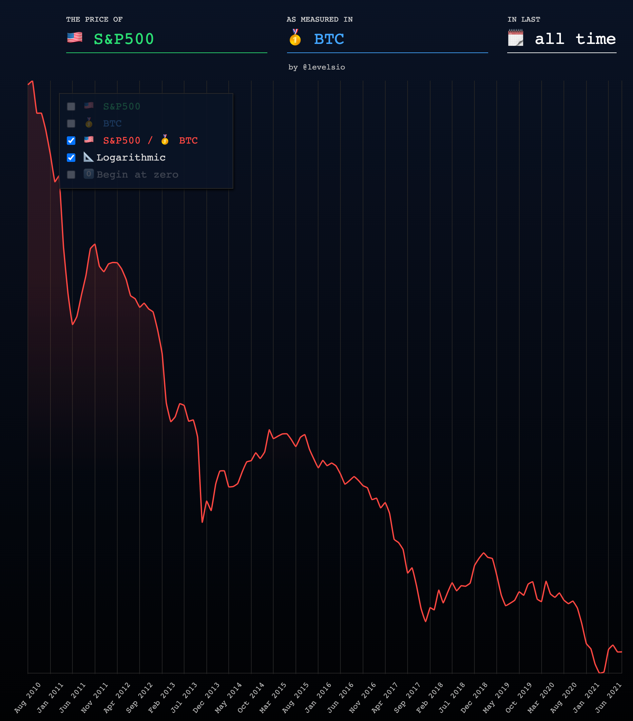The image size is (633, 721).
Task: Disable the Logarithmic scale checkbox
Action: 71,158
